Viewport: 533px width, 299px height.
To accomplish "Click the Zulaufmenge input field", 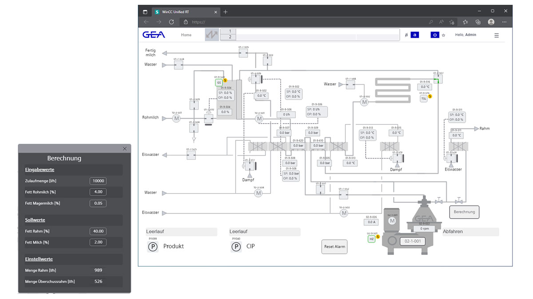I will pos(98,181).
